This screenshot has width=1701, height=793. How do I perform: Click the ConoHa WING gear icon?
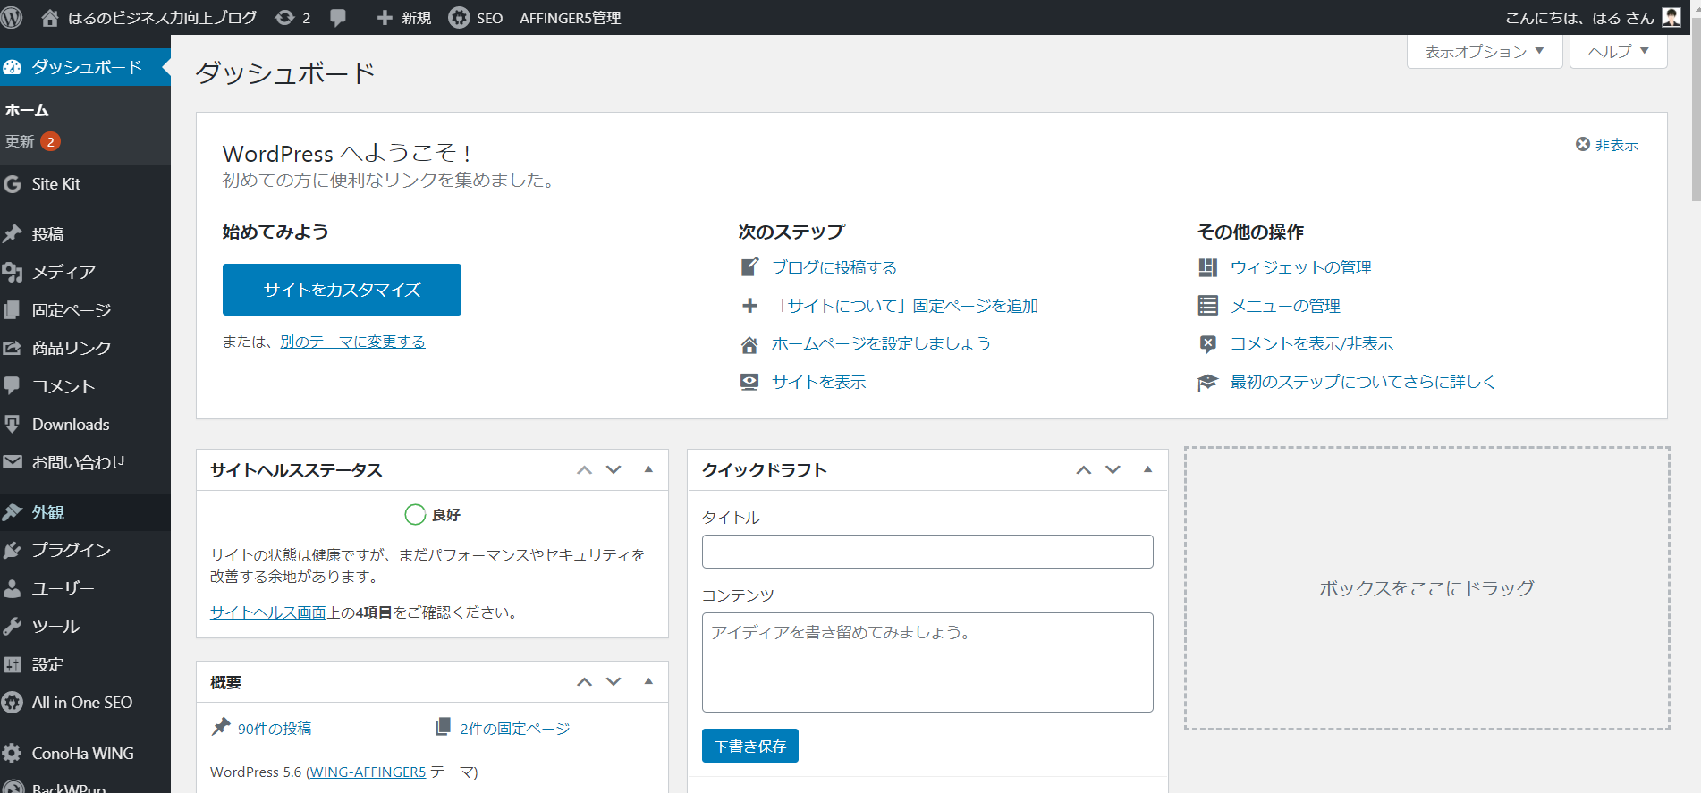(x=13, y=753)
